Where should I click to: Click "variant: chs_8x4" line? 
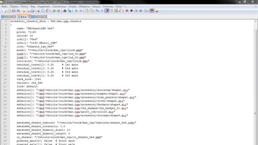[x=29, y=83]
